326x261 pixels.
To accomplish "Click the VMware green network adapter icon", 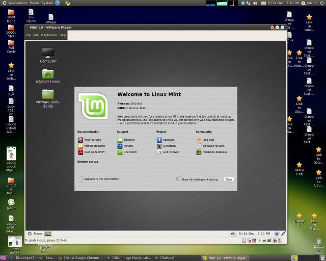I will [x=269, y=241].
